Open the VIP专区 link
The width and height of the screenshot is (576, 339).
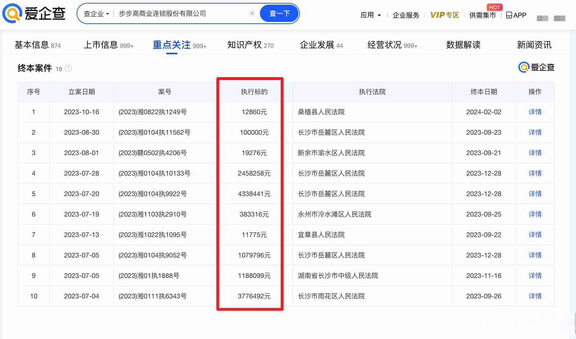click(444, 15)
